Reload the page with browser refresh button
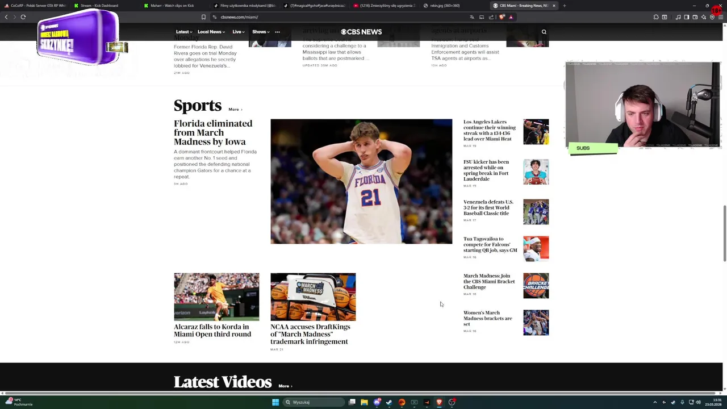Viewport: 727px width, 409px height. click(x=23, y=17)
